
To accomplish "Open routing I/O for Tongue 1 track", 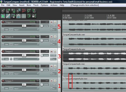I will (38, 81).
